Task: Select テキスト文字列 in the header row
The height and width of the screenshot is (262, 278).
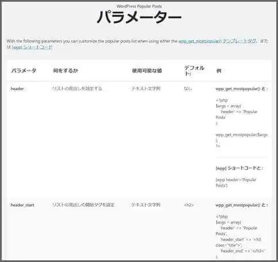Action: pyautogui.click(x=146, y=88)
